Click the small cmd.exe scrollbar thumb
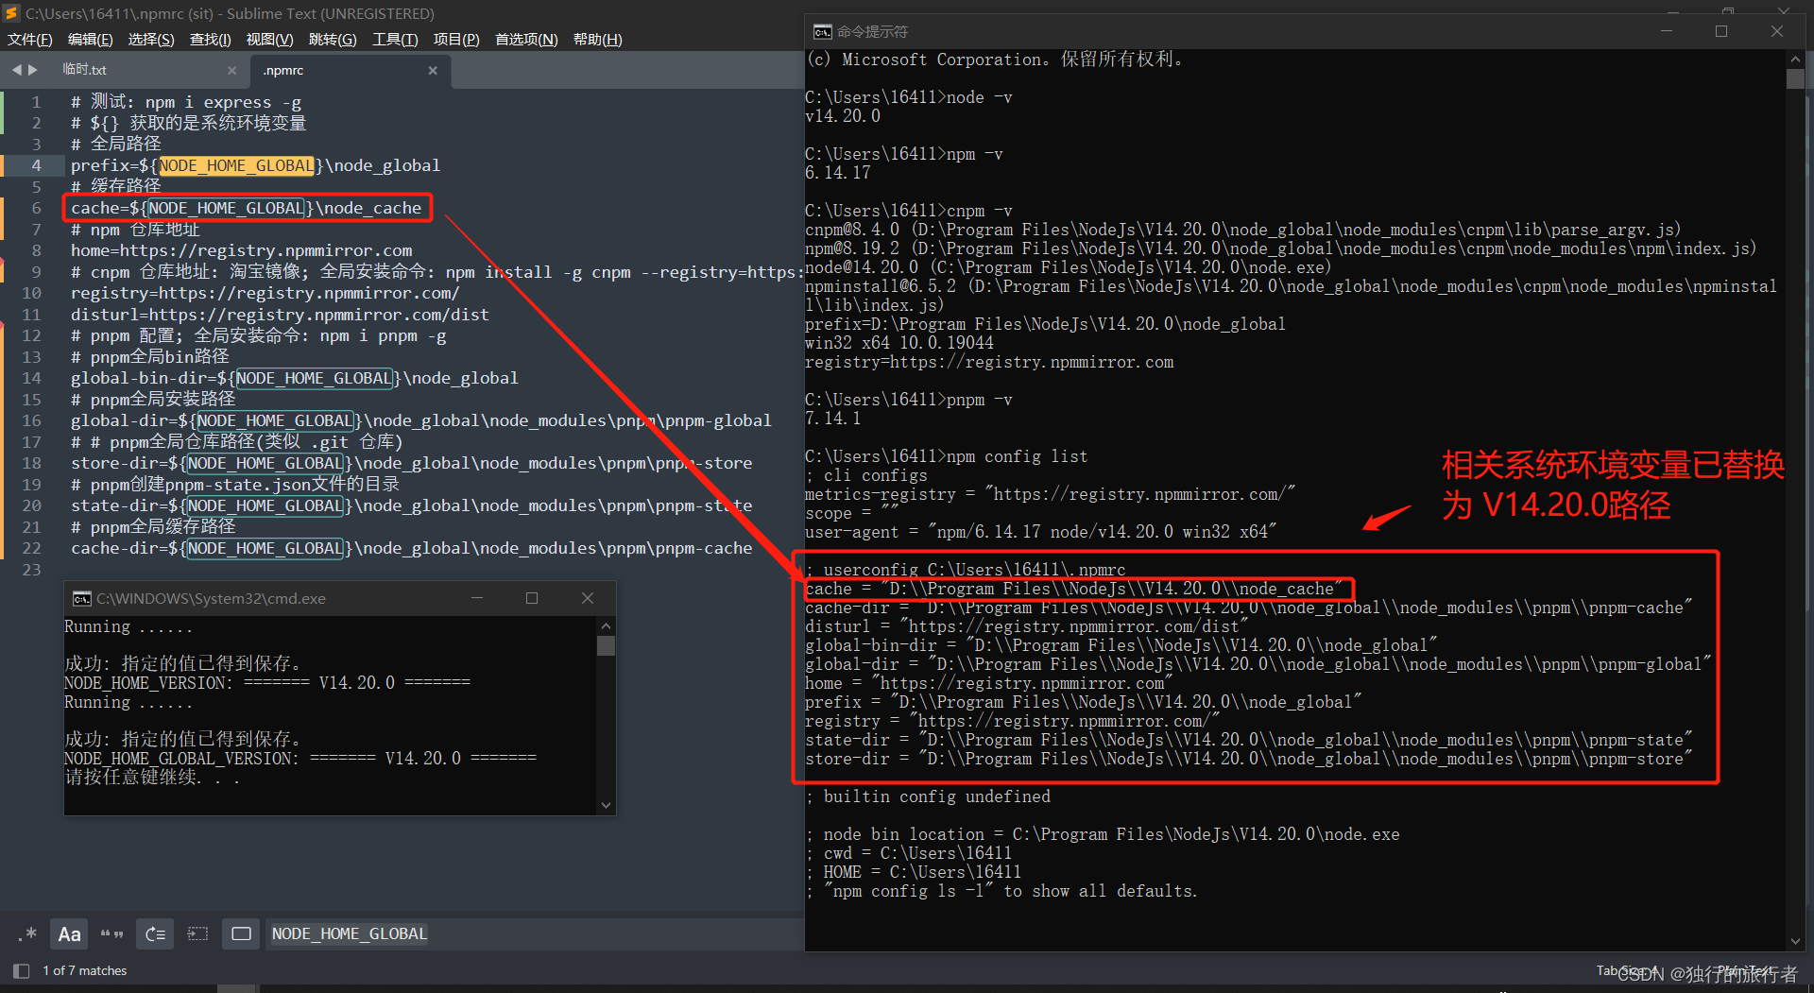 pyautogui.click(x=606, y=645)
